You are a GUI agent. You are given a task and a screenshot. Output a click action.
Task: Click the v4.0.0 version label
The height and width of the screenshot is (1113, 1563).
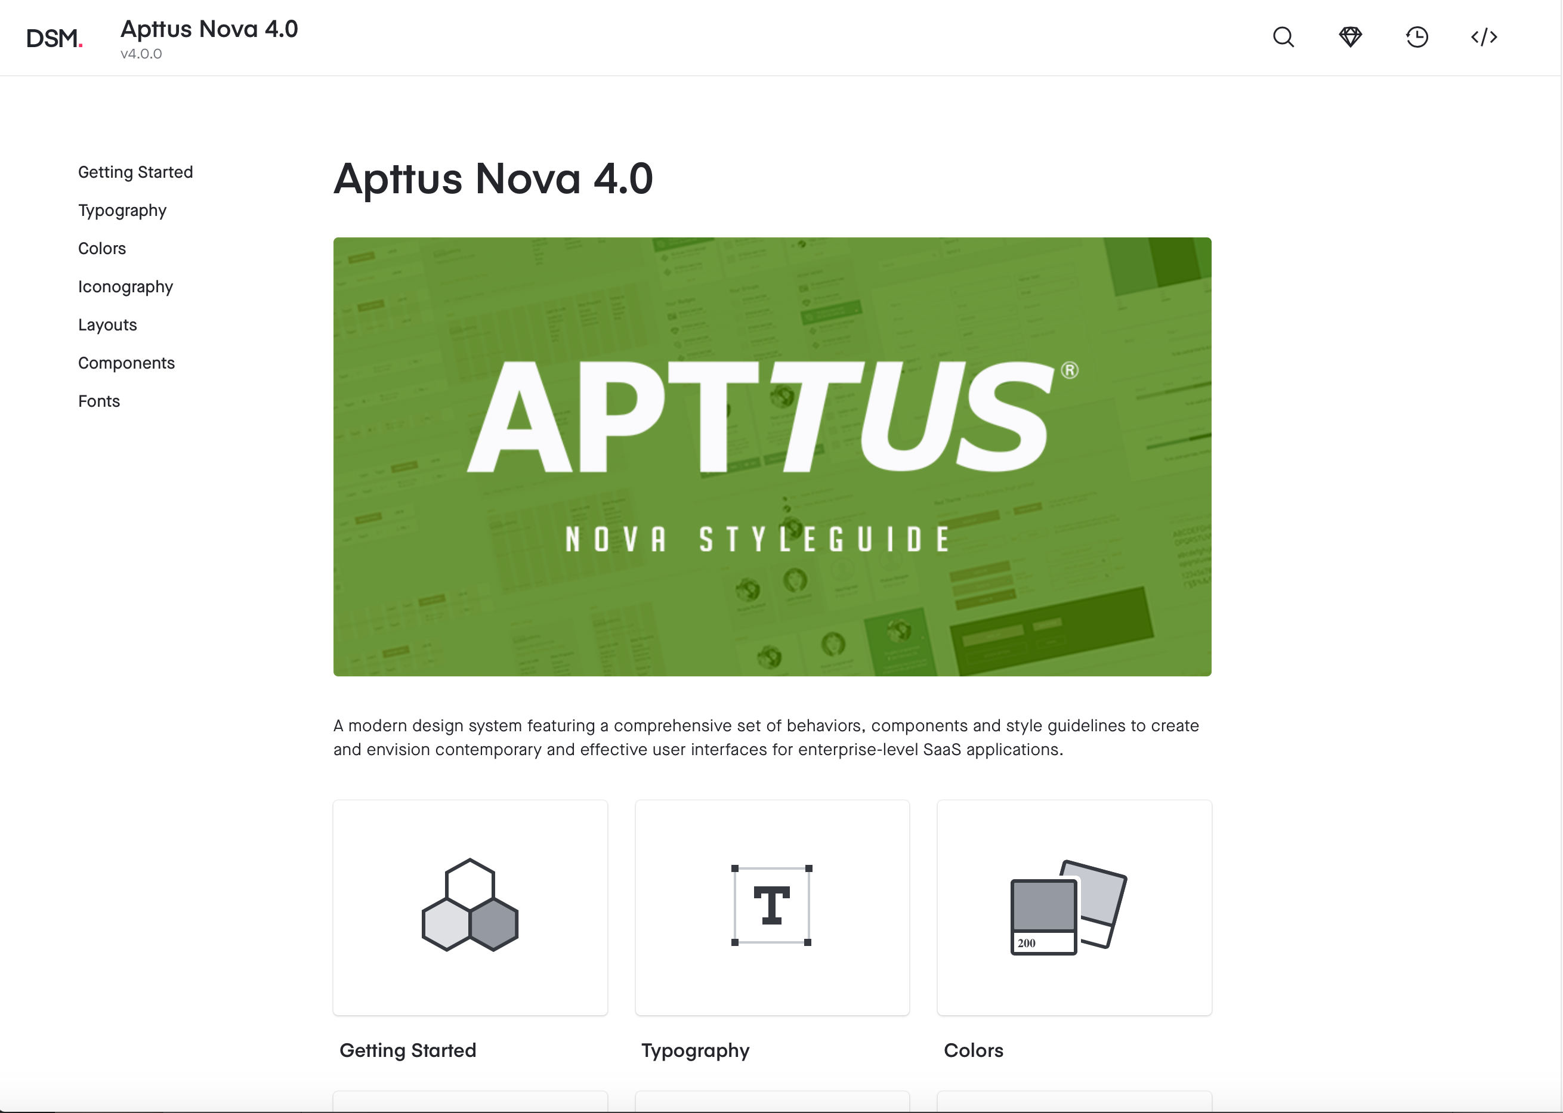141,54
